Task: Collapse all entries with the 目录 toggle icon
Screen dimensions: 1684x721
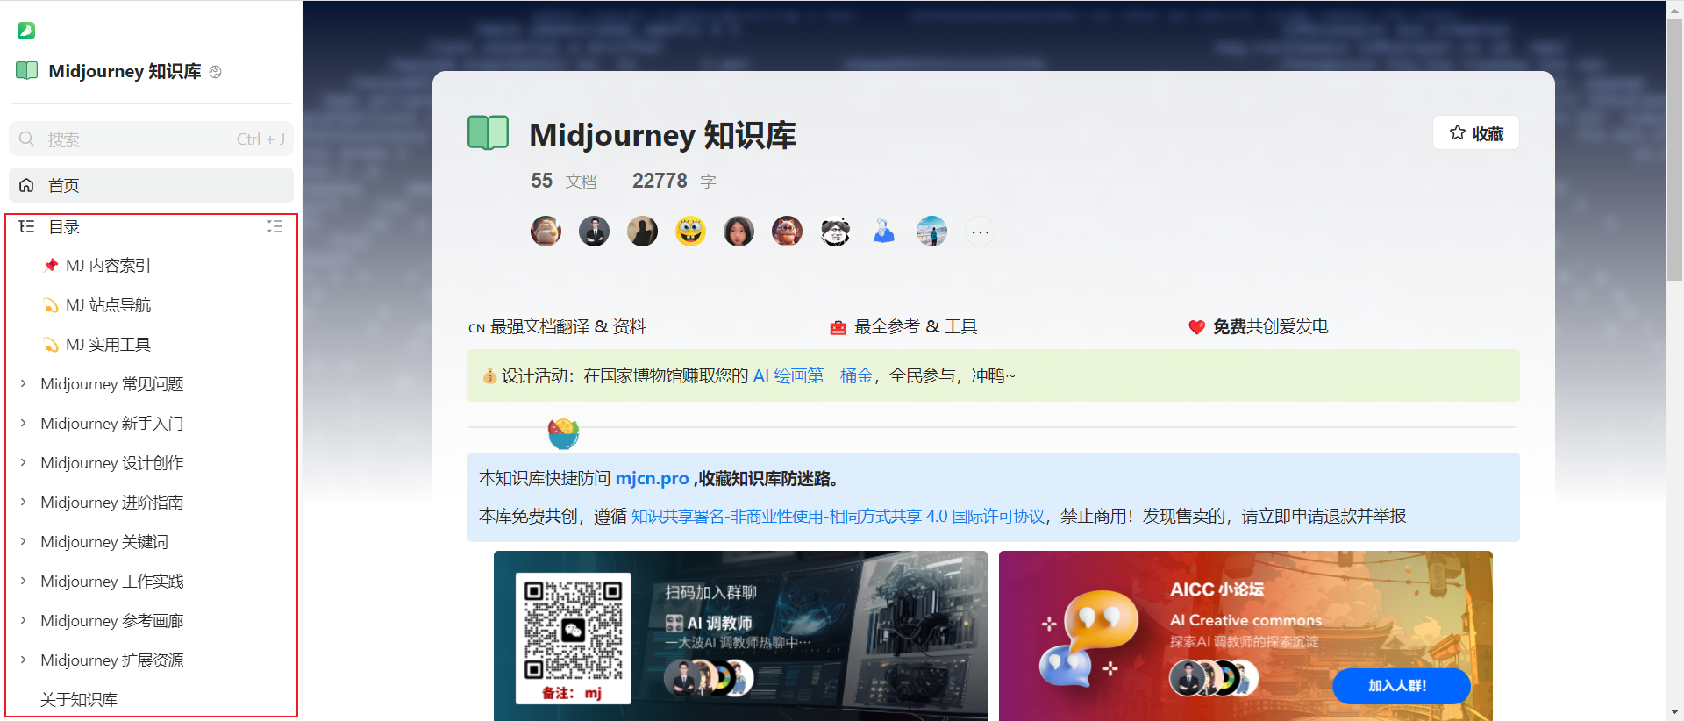Action: click(x=275, y=226)
